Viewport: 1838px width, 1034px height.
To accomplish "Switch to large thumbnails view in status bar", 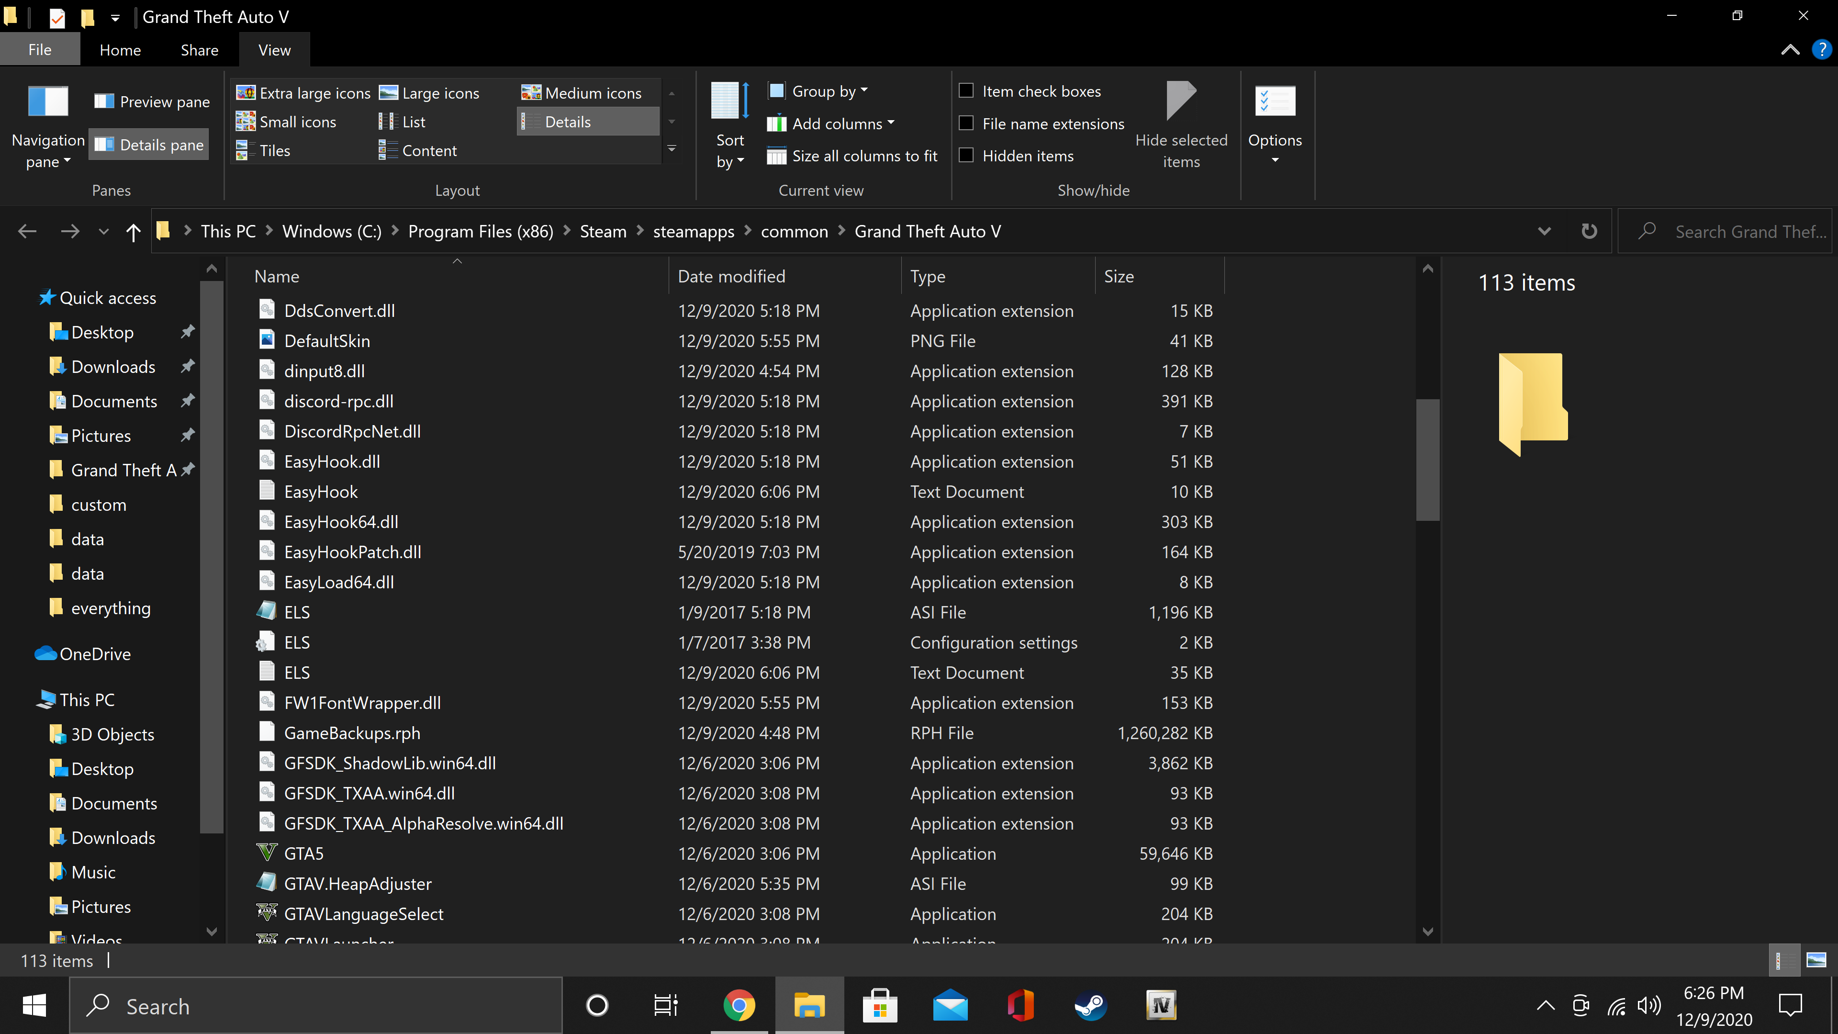I will coord(1816,960).
